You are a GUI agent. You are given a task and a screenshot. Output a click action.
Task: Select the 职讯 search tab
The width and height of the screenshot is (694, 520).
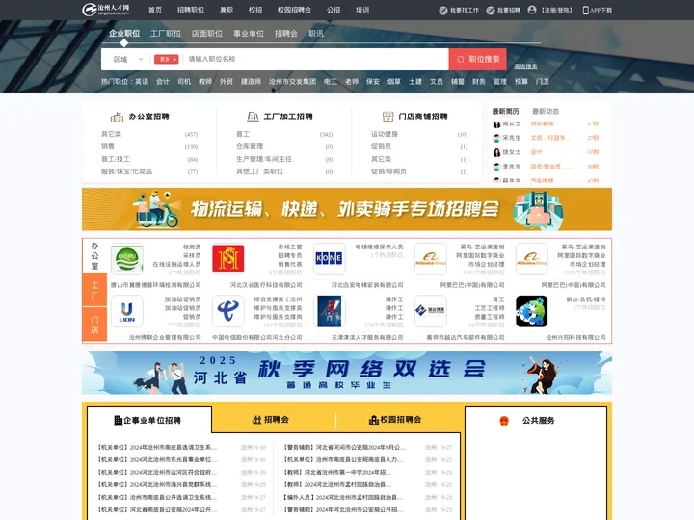coord(316,33)
